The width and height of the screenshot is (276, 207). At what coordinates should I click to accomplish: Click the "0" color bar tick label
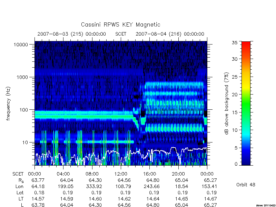click(x=236, y=164)
